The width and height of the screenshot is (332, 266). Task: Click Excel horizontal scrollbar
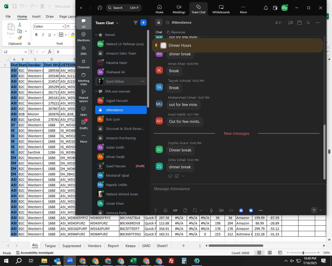236,245
